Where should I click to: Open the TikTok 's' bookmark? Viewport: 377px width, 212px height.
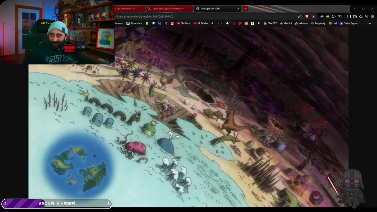point(220,23)
